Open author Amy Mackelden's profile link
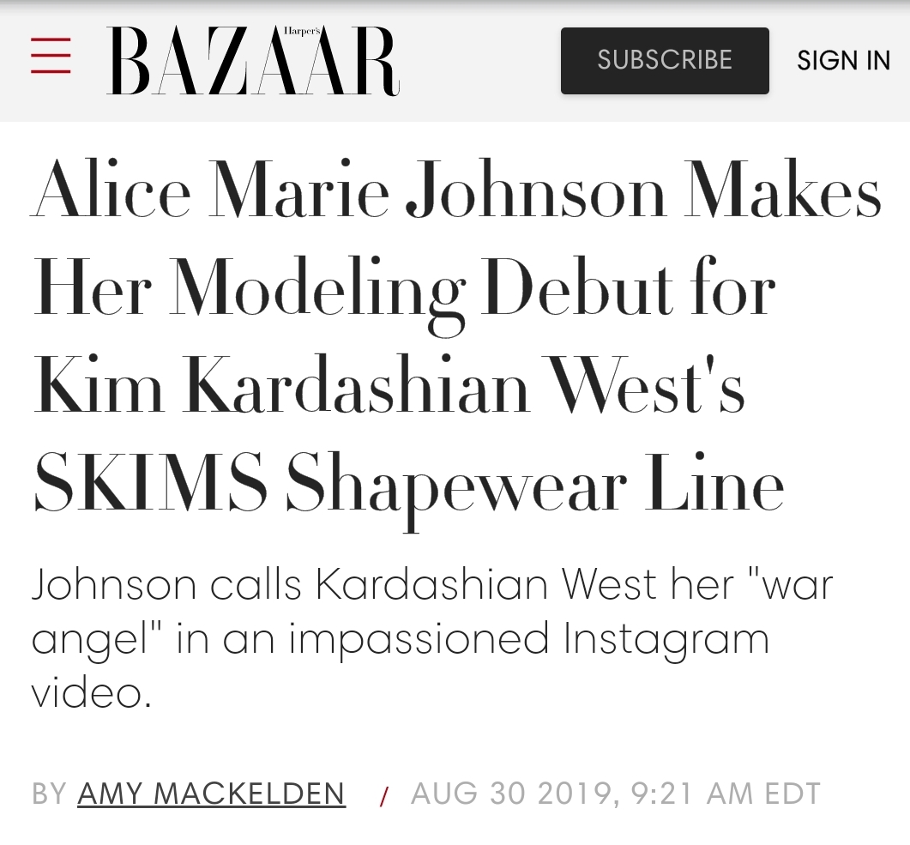 point(211,794)
